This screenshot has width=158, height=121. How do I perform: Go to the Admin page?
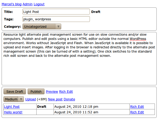(x=28, y=4)
